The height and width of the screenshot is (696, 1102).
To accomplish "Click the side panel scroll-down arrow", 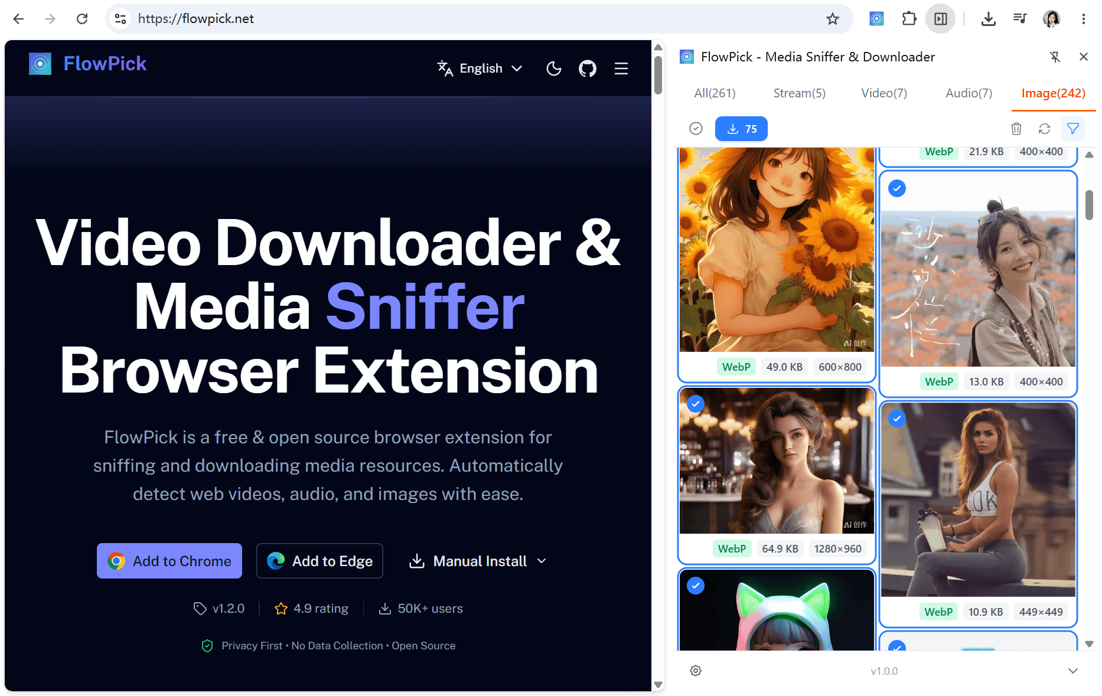I will coord(1089,643).
